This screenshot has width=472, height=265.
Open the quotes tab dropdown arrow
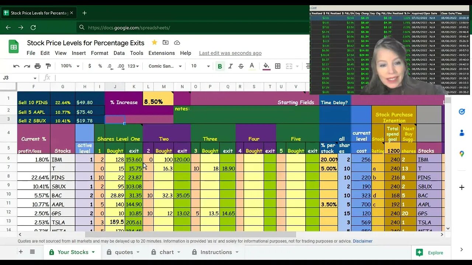pos(138,252)
